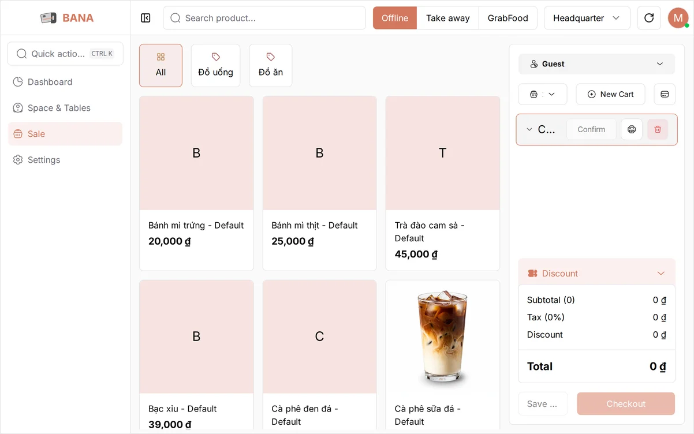Image resolution: width=694 pixels, height=434 pixels.
Task: Open Space & Tables from the sidebar
Action: tap(65, 108)
